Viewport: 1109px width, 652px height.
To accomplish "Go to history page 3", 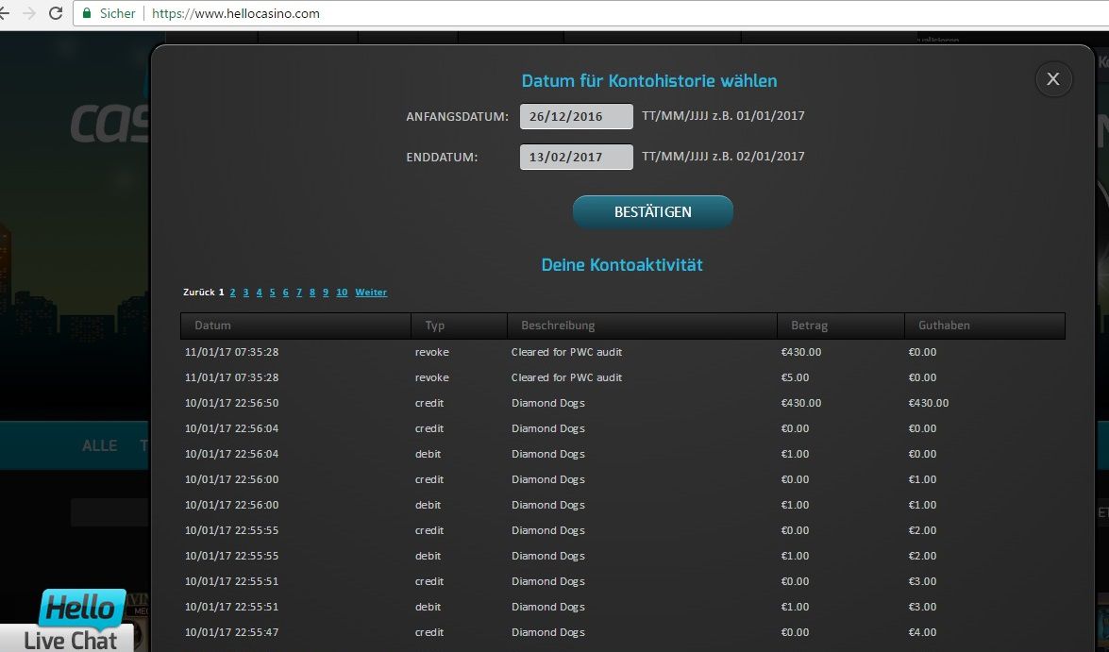I will click(x=246, y=293).
